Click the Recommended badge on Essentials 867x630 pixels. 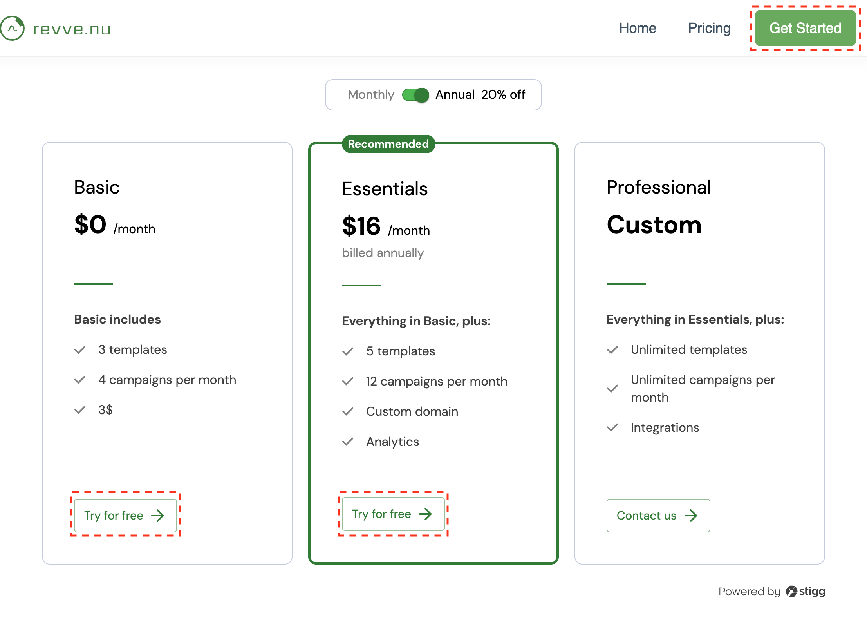pyautogui.click(x=388, y=144)
